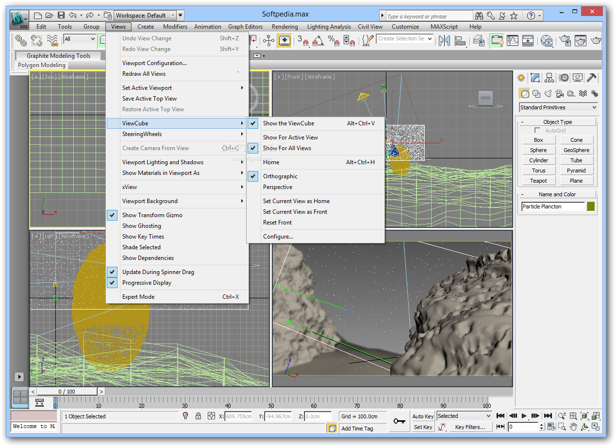This screenshot has width=616, height=447.
Task: Click the 0 / 100 time slider
Action: pos(67,392)
